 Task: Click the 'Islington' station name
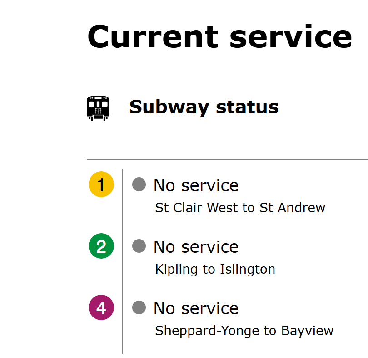click(x=247, y=269)
